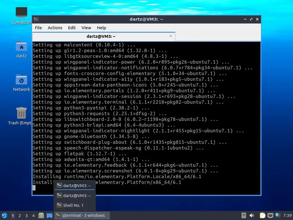Click the terminal icon in title bar

36,19
